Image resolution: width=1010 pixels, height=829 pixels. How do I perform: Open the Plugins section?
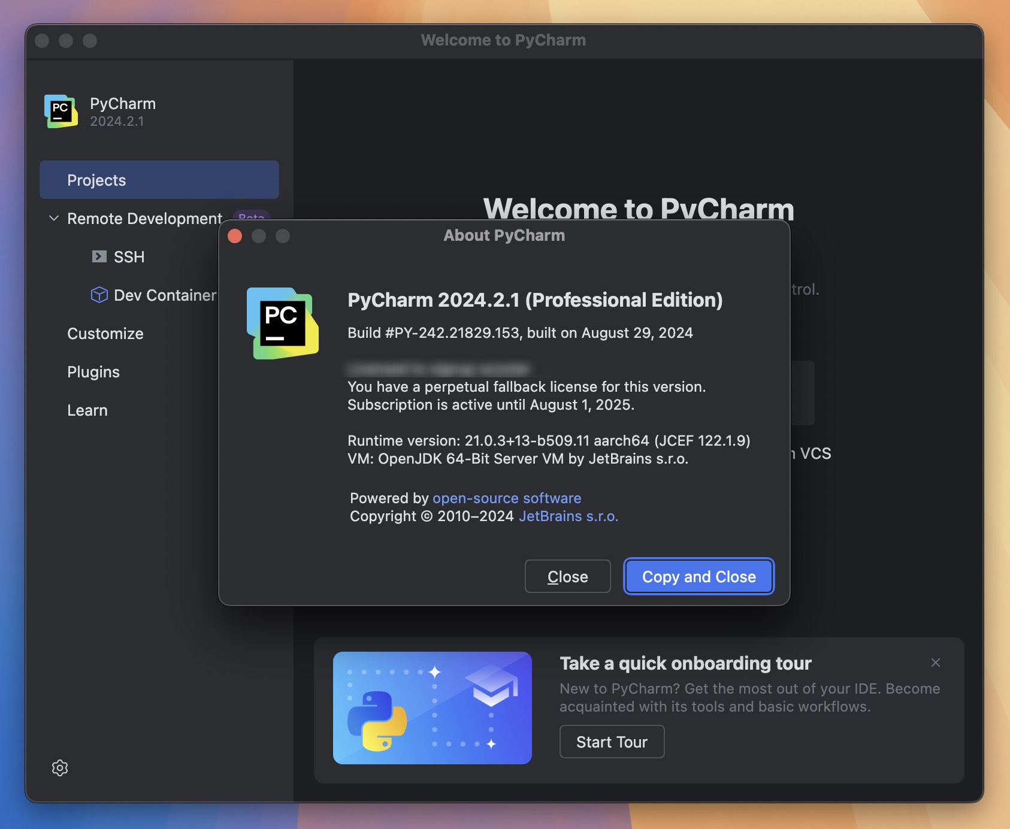click(x=93, y=372)
